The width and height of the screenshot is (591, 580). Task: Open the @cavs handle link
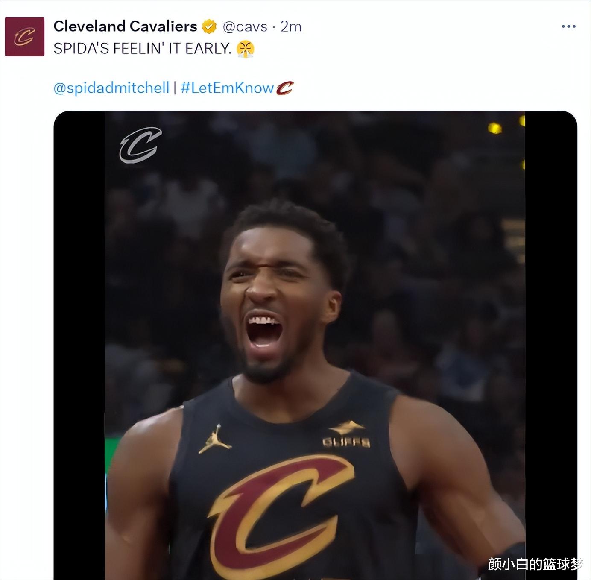pyautogui.click(x=245, y=26)
